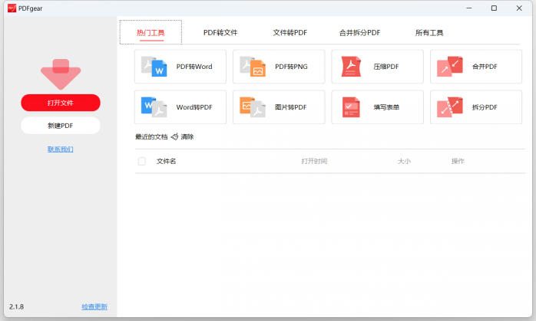The width and height of the screenshot is (536, 321).
Task: Close the PDFgear window
Action: pos(519,8)
